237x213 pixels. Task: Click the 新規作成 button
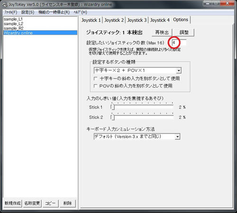12,203
